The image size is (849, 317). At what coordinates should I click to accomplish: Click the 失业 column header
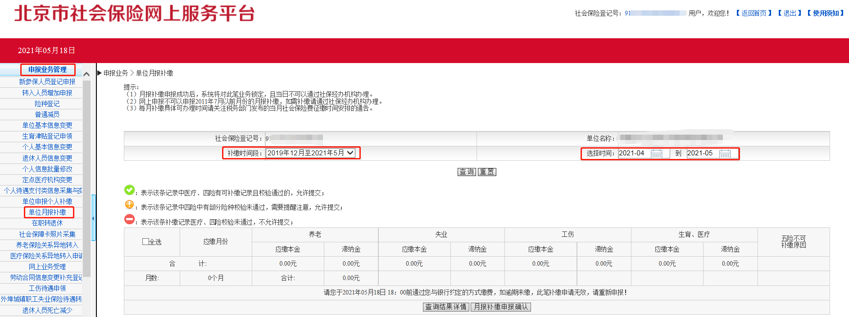441,235
